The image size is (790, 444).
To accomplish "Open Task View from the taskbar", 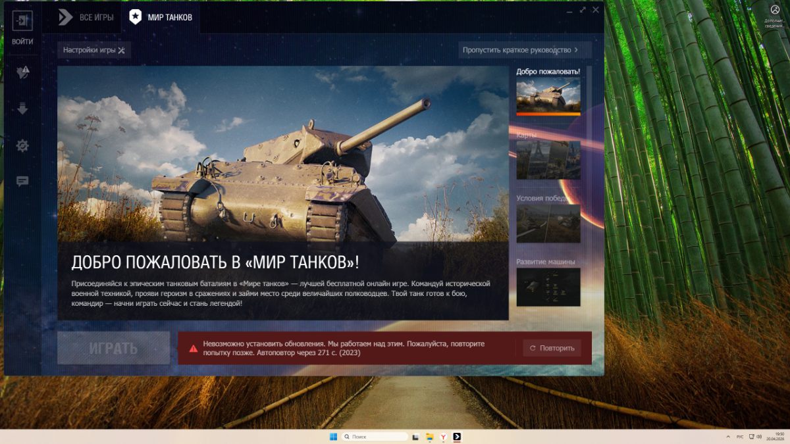I will 416,437.
